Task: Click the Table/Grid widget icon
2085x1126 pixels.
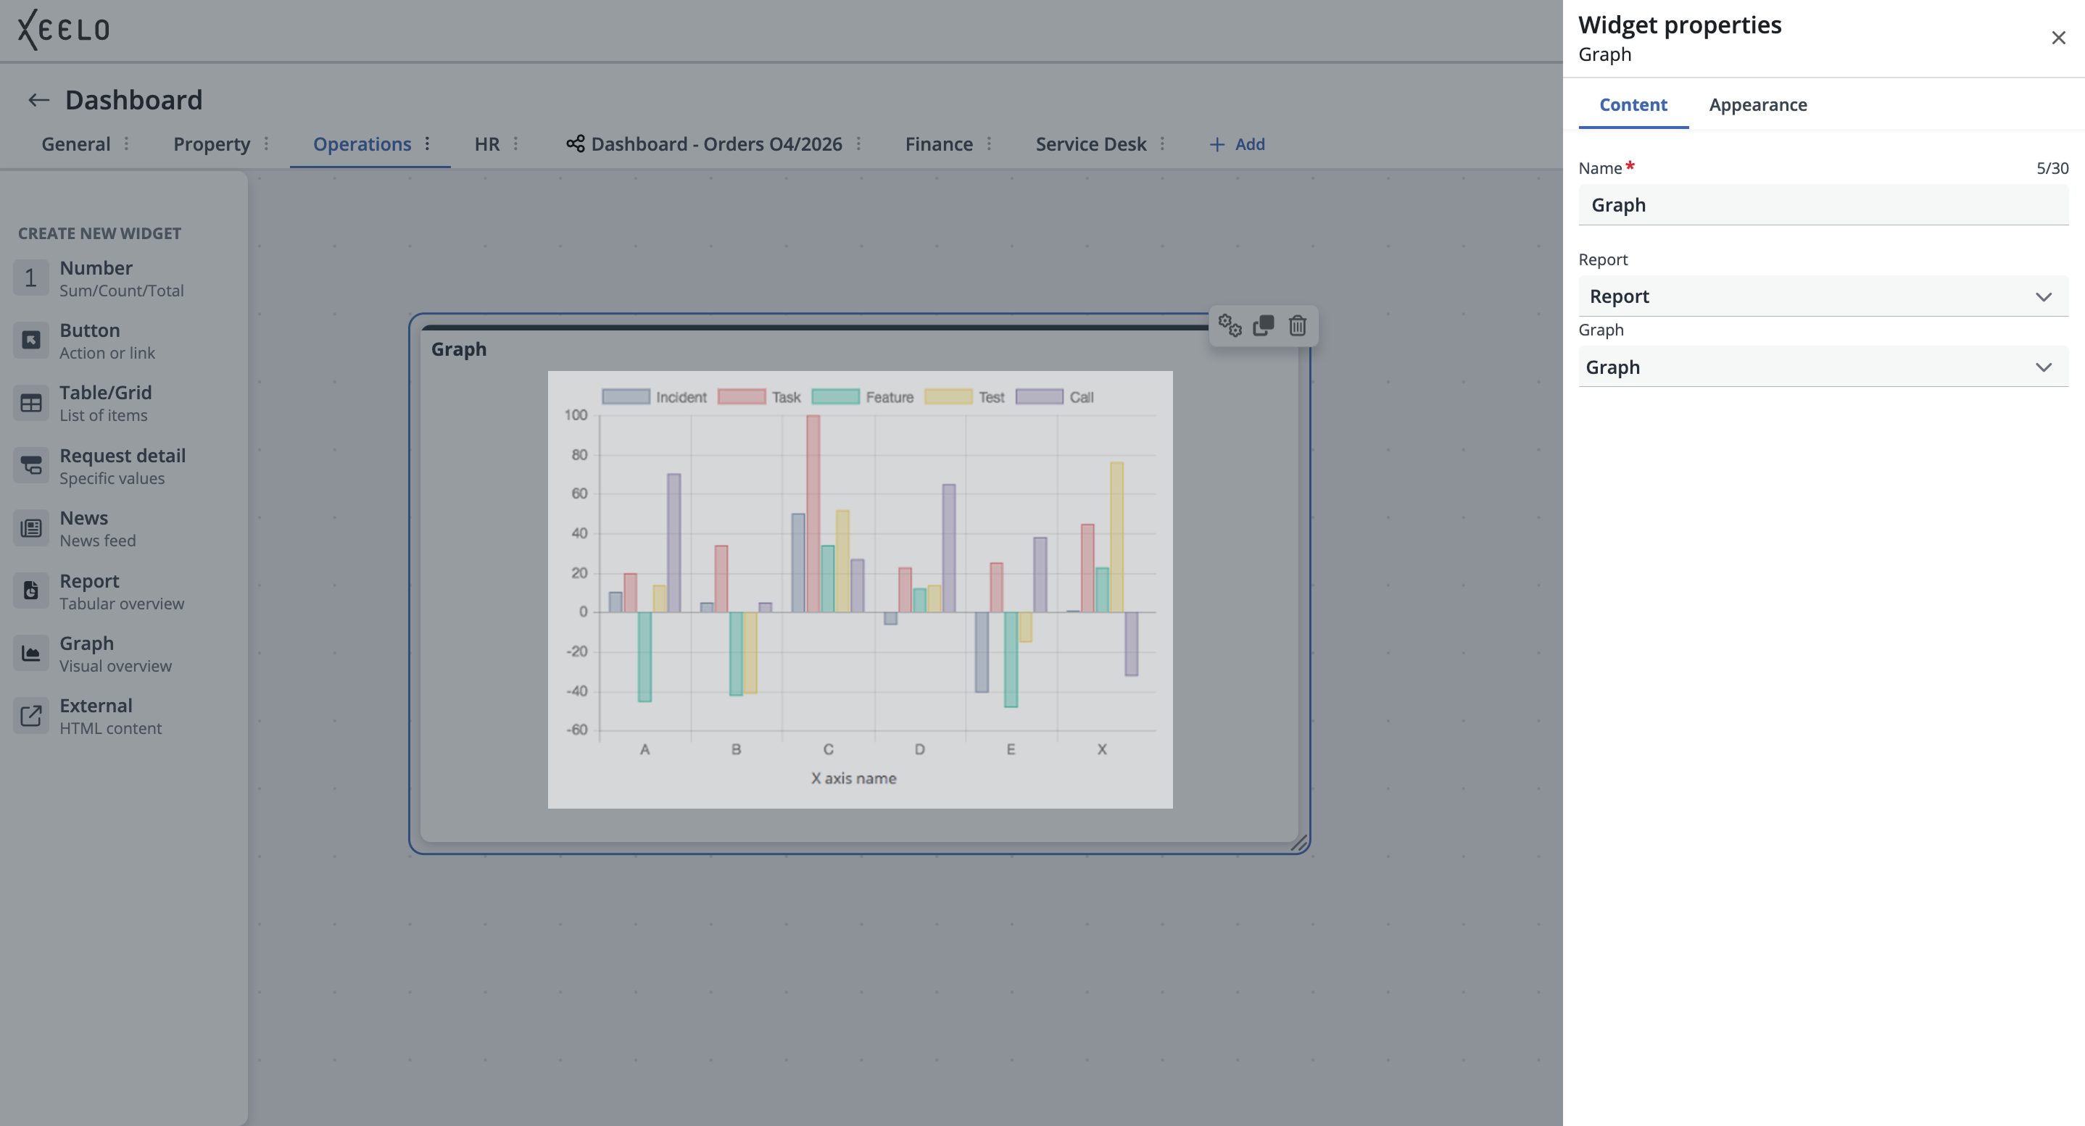Action: pos(30,403)
